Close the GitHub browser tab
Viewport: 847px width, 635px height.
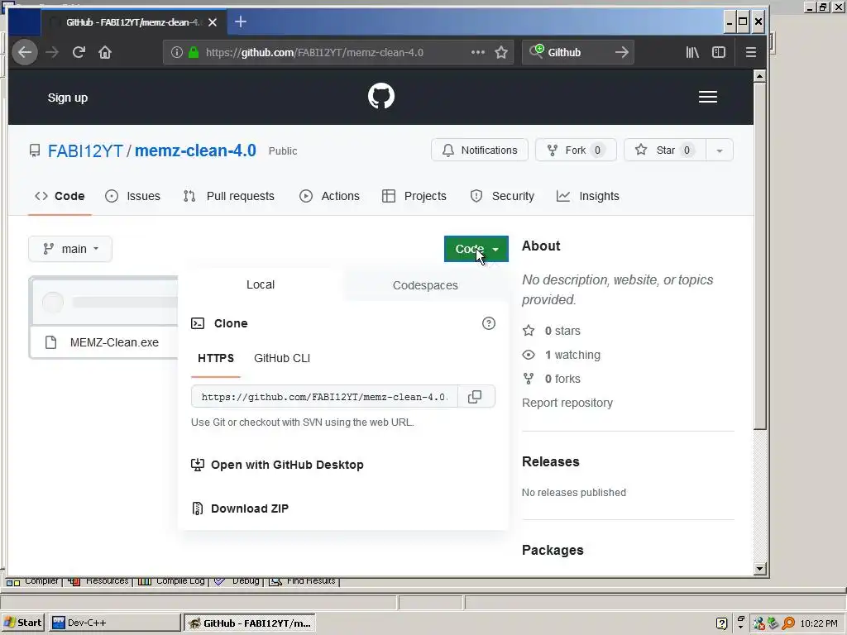point(213,22)
